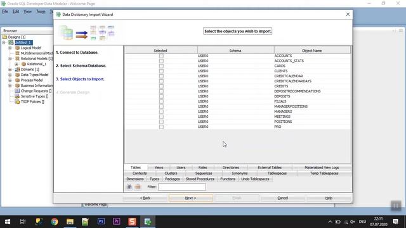Expand the Data Types Model node
The height and width of the screenshot is (228, 406).
coord(10,75)
